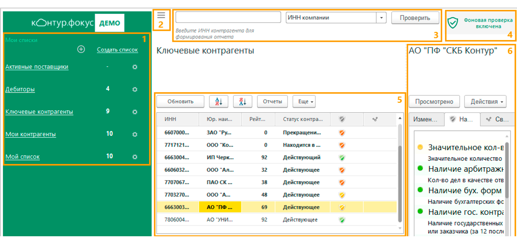Expand the Еще dropdown menu
517x244 pixels.
click(x=304, y=102)
